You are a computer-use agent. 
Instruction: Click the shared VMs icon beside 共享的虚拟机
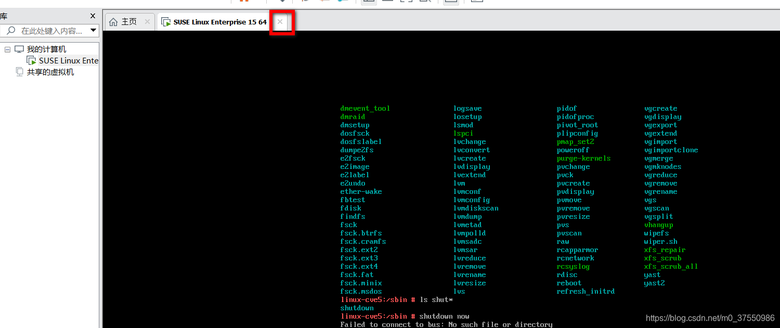pyautogui.click(x=19, y=72)
